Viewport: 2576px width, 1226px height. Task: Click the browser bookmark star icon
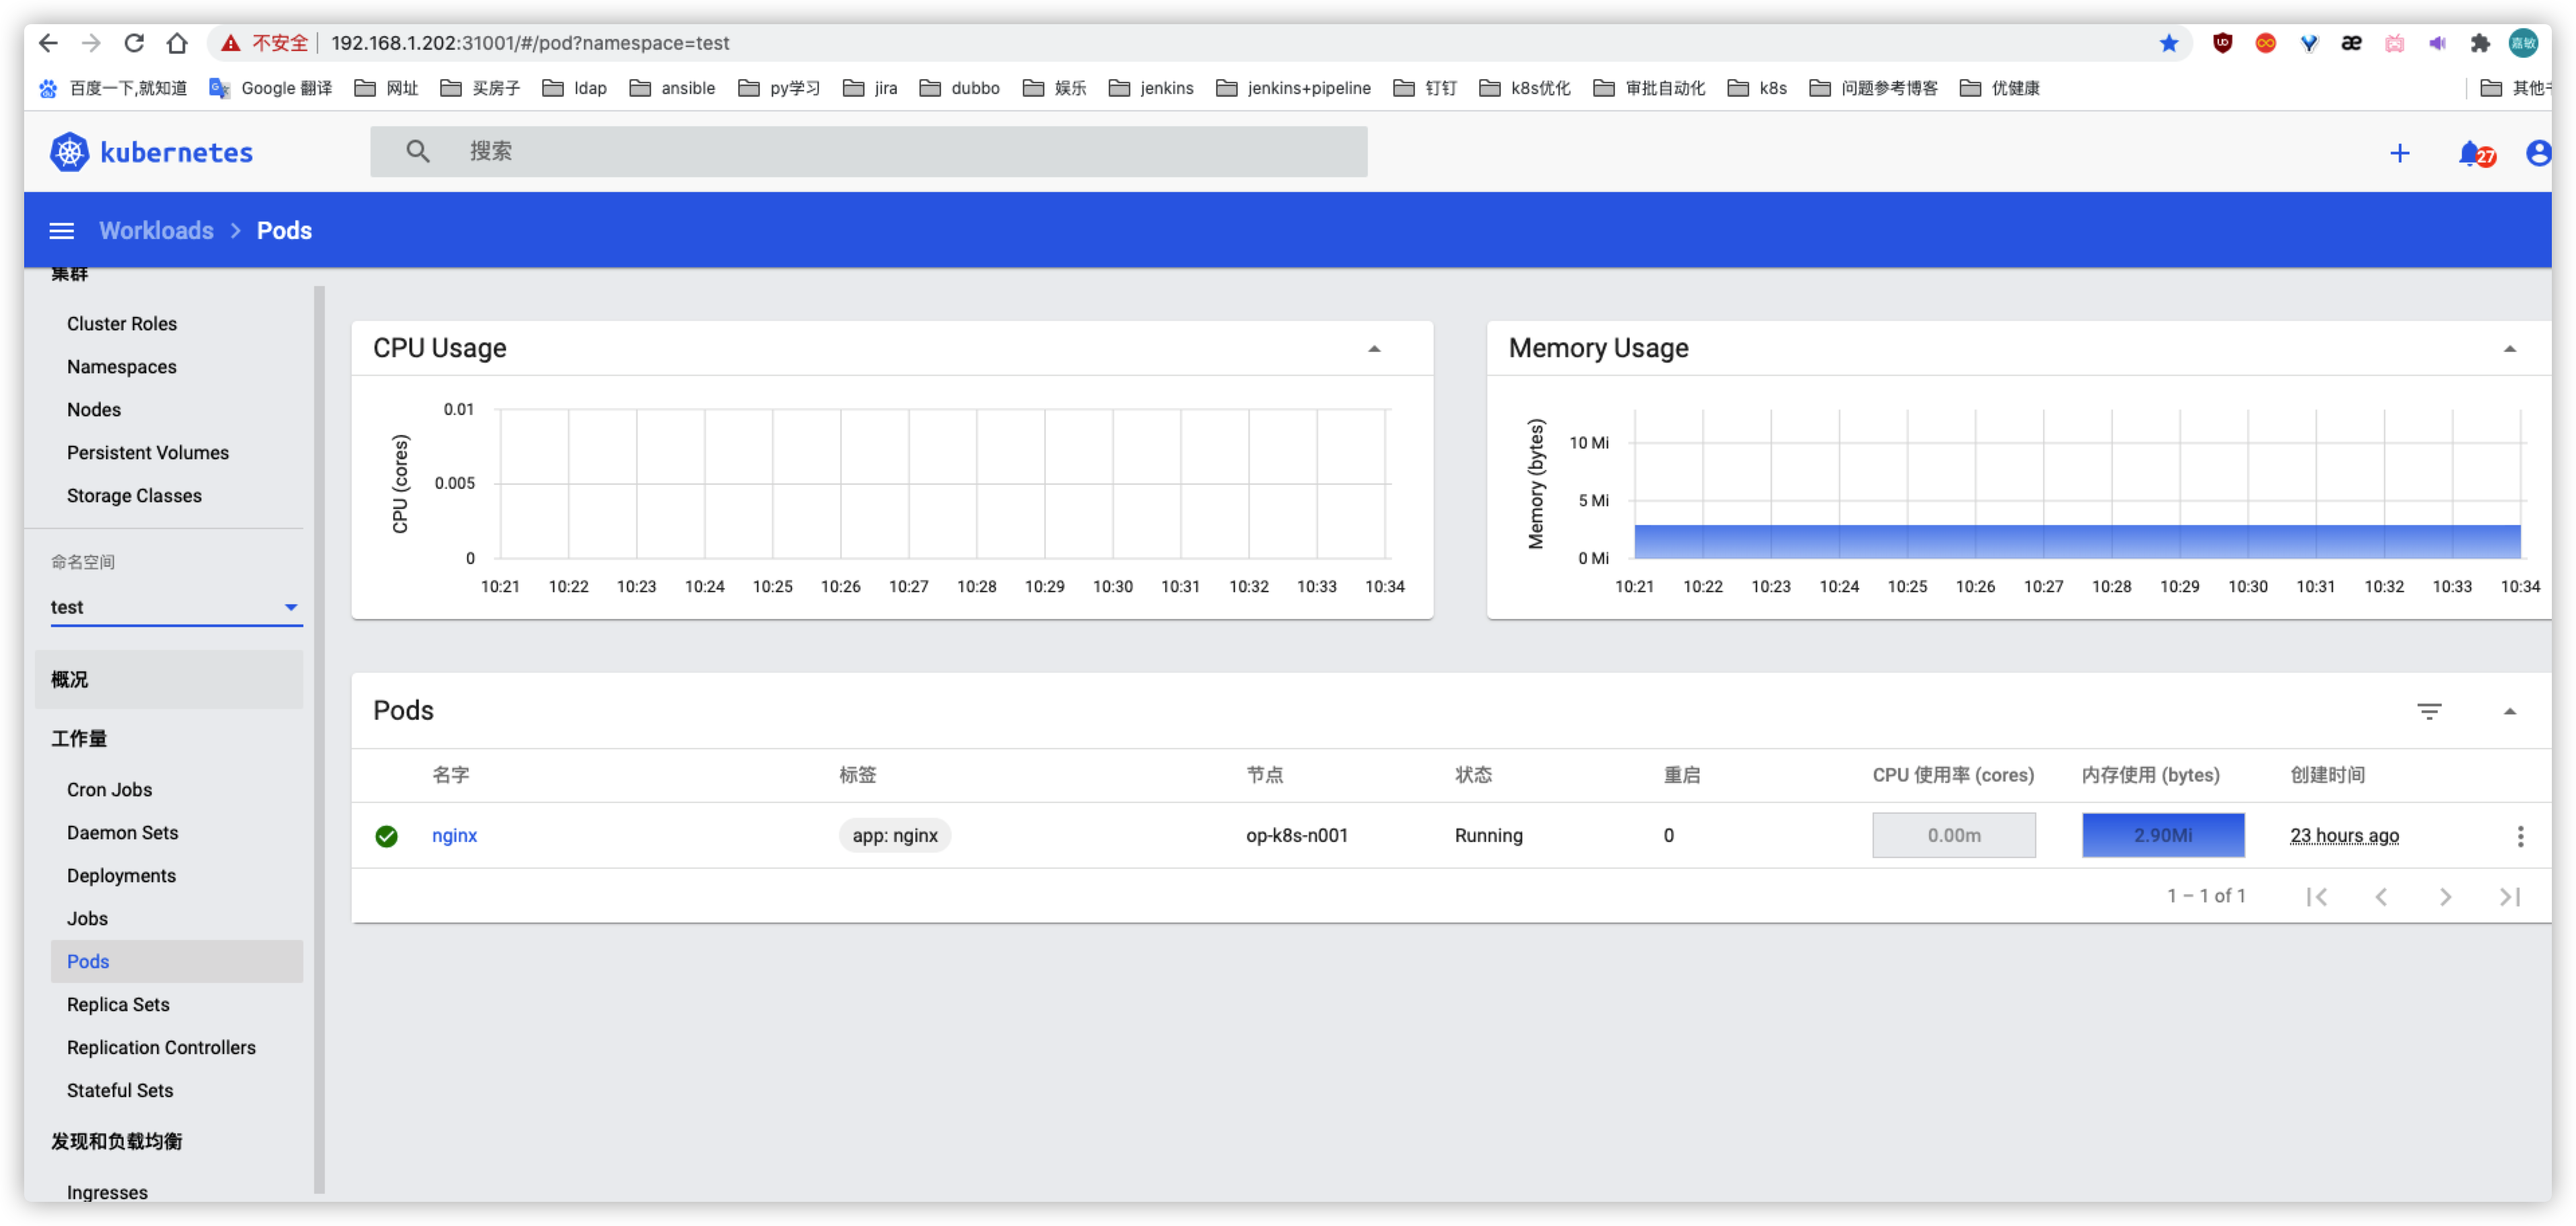(2168, 43)
